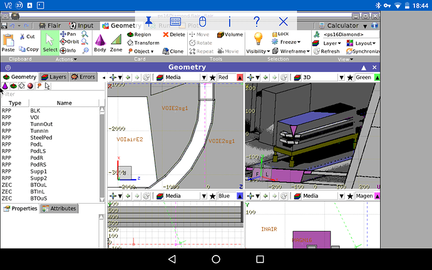Image resolution: width=432 pixels, height=270 pixels.
Task: Click the Paste clipboard icon
Action: 8,43
